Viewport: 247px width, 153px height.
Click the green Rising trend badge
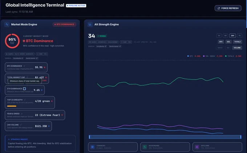point(102,36)
